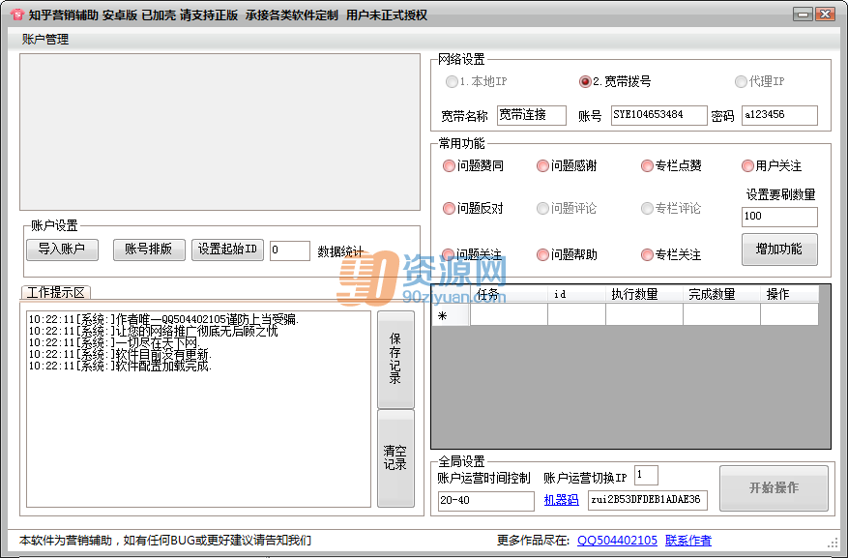Viewport: 848px width, 558px height.
Task: Focus the 账号 field containing SYE104653484
Action: coord(659,115)
